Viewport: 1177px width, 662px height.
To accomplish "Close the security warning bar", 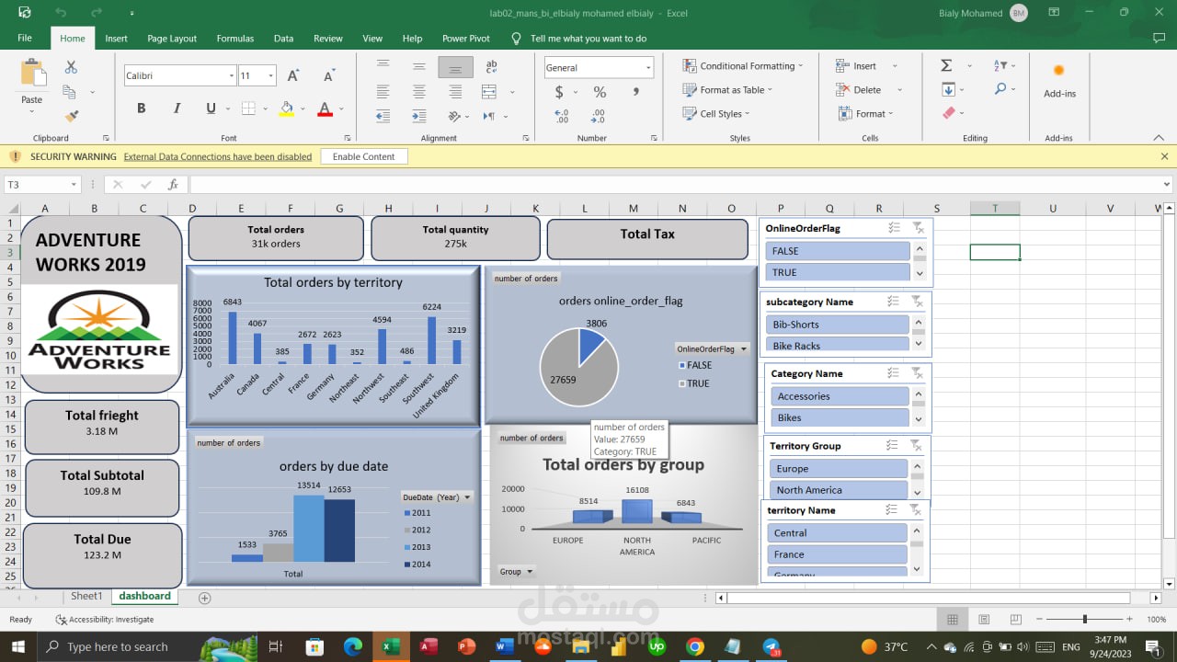I will (1164, 156).
